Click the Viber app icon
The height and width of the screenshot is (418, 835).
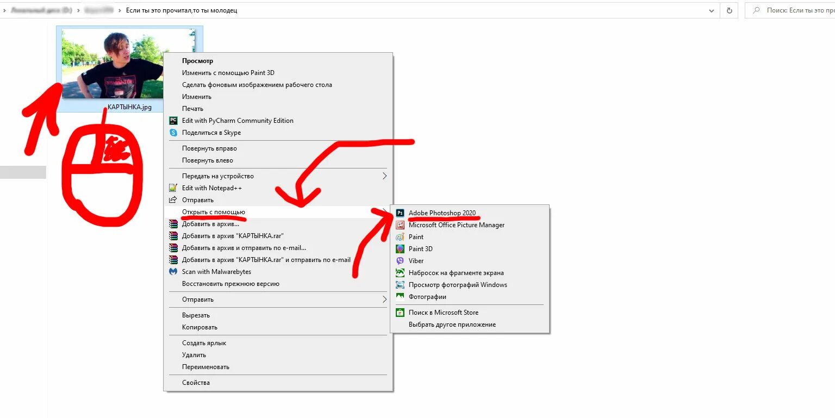pos(400,261)
